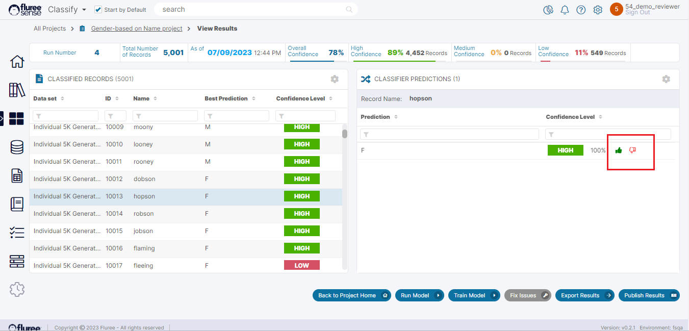This screenshot has height=331, width=689.
Task: Open the notifications bell icon
Action: tap(565, 10)
